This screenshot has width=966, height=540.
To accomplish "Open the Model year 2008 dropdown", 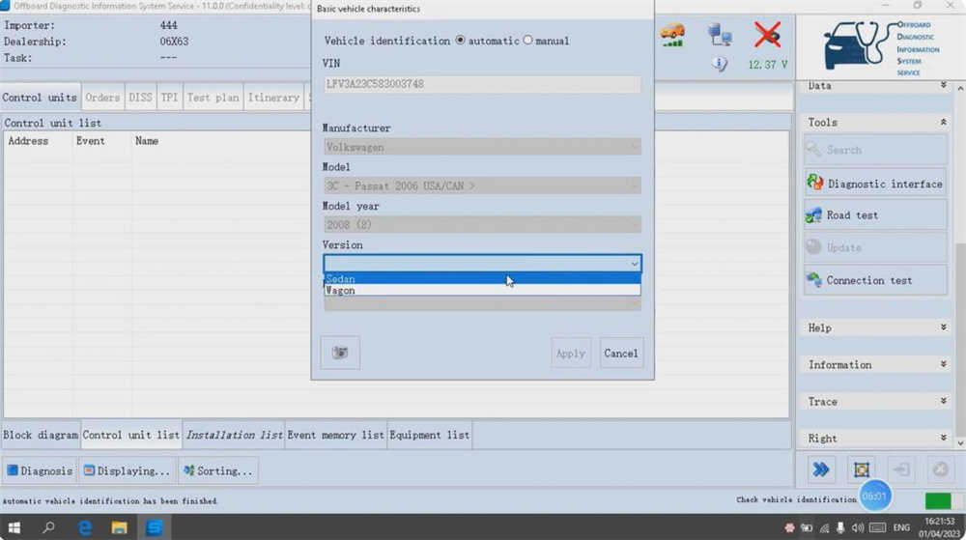I will coord(482,225).
